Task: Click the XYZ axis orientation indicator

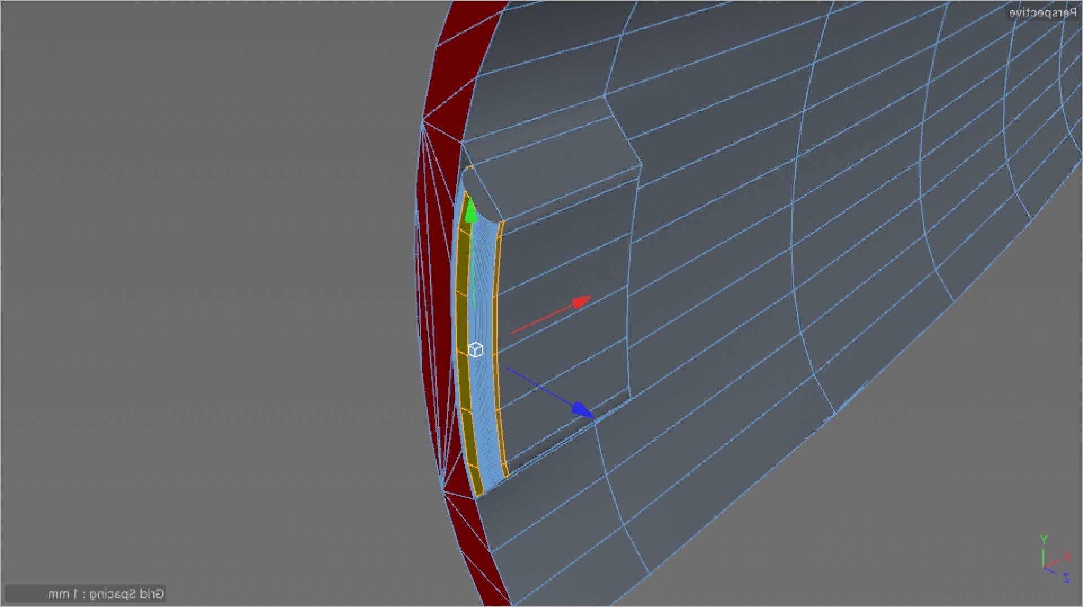Action: [1055, 560]
